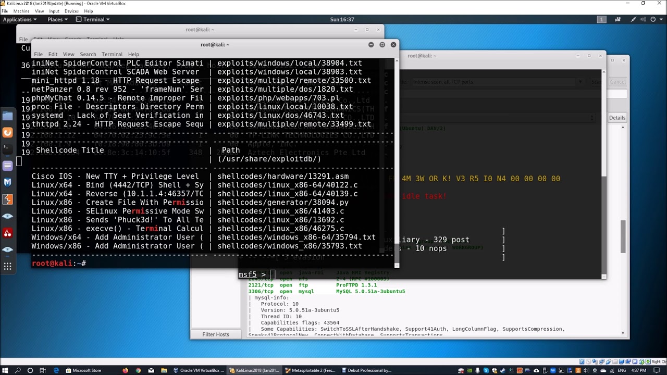The height and width of the screenshot is (375, 667).
Task: Open VirtualBox Machine menu
Action: 21,11
